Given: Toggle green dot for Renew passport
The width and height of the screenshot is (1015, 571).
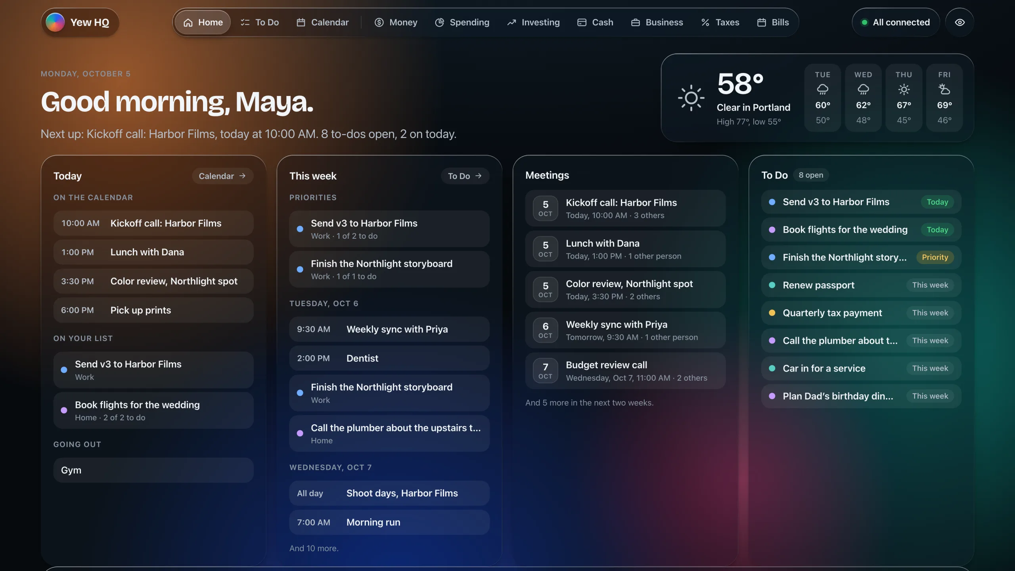Looking at the screenshot, I should point(772,285).
